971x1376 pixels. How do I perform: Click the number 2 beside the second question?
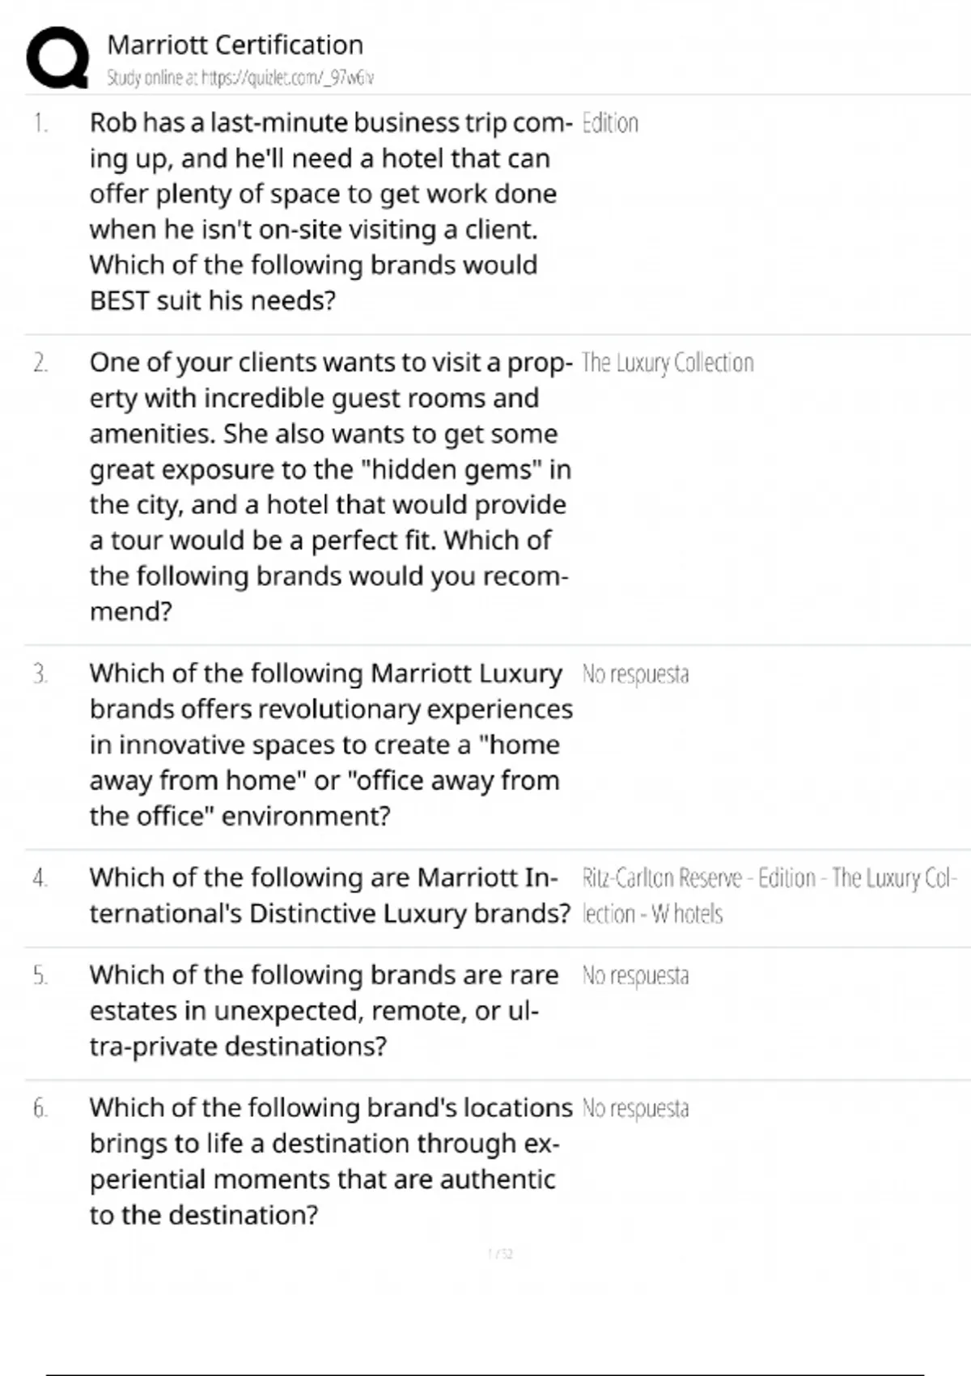40,363
